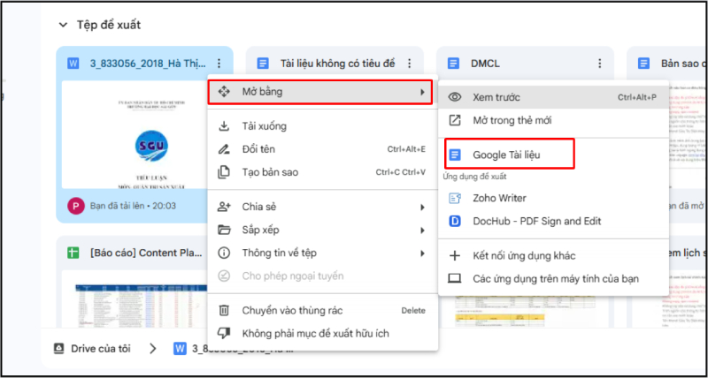Choose Kết nối ứng dụng khác
Image resolution: width=708 pixels, height=378 pixels.
(x=553, y=256)
